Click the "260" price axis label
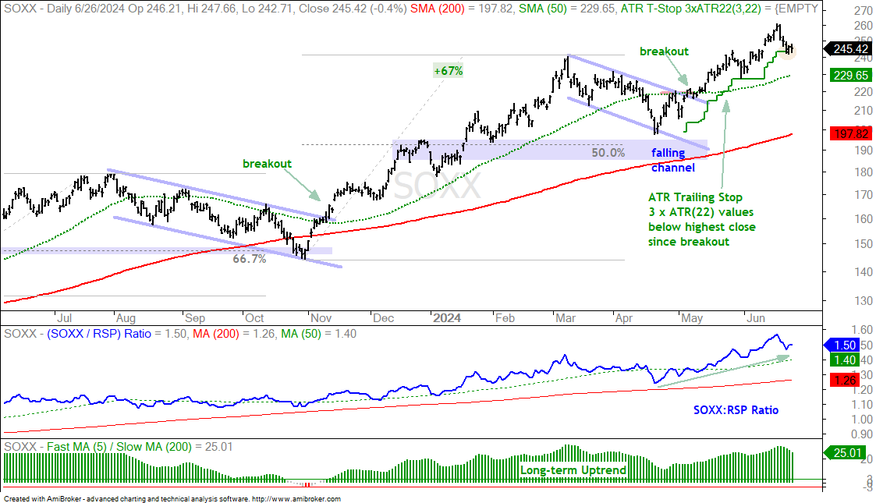 click(x=863, y=26)
